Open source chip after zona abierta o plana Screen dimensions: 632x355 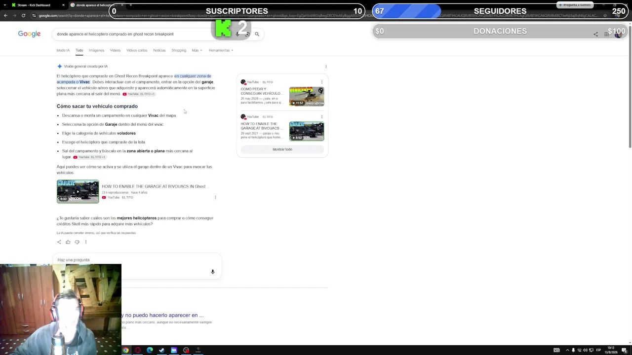(89, 157)
